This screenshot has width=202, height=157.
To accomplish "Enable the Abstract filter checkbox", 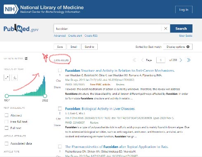I will point(7,115).
